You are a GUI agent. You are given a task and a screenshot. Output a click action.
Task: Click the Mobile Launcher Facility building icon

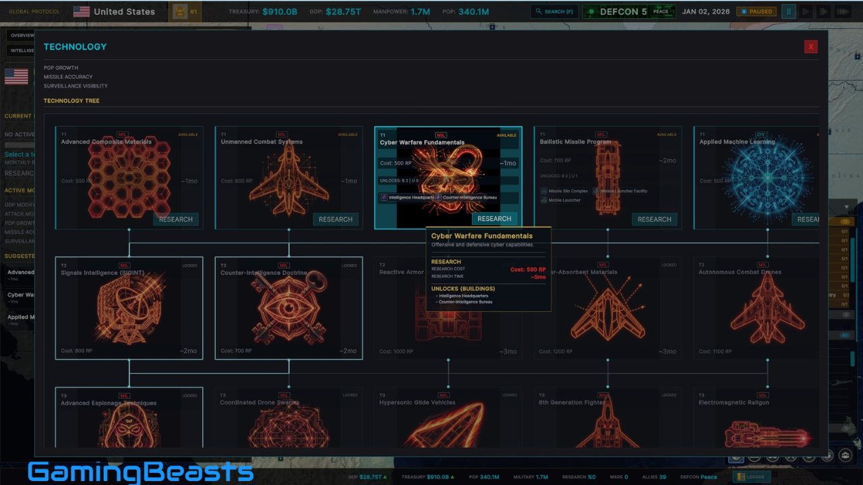[x=597, y=191]
